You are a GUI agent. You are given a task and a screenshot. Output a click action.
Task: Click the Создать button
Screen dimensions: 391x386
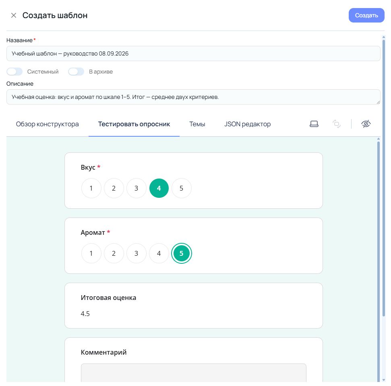coord(366,15)
